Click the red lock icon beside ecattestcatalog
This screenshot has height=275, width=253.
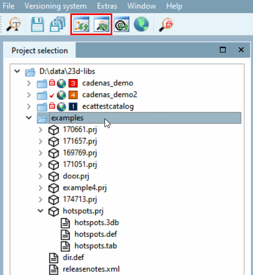coord(52,106)
